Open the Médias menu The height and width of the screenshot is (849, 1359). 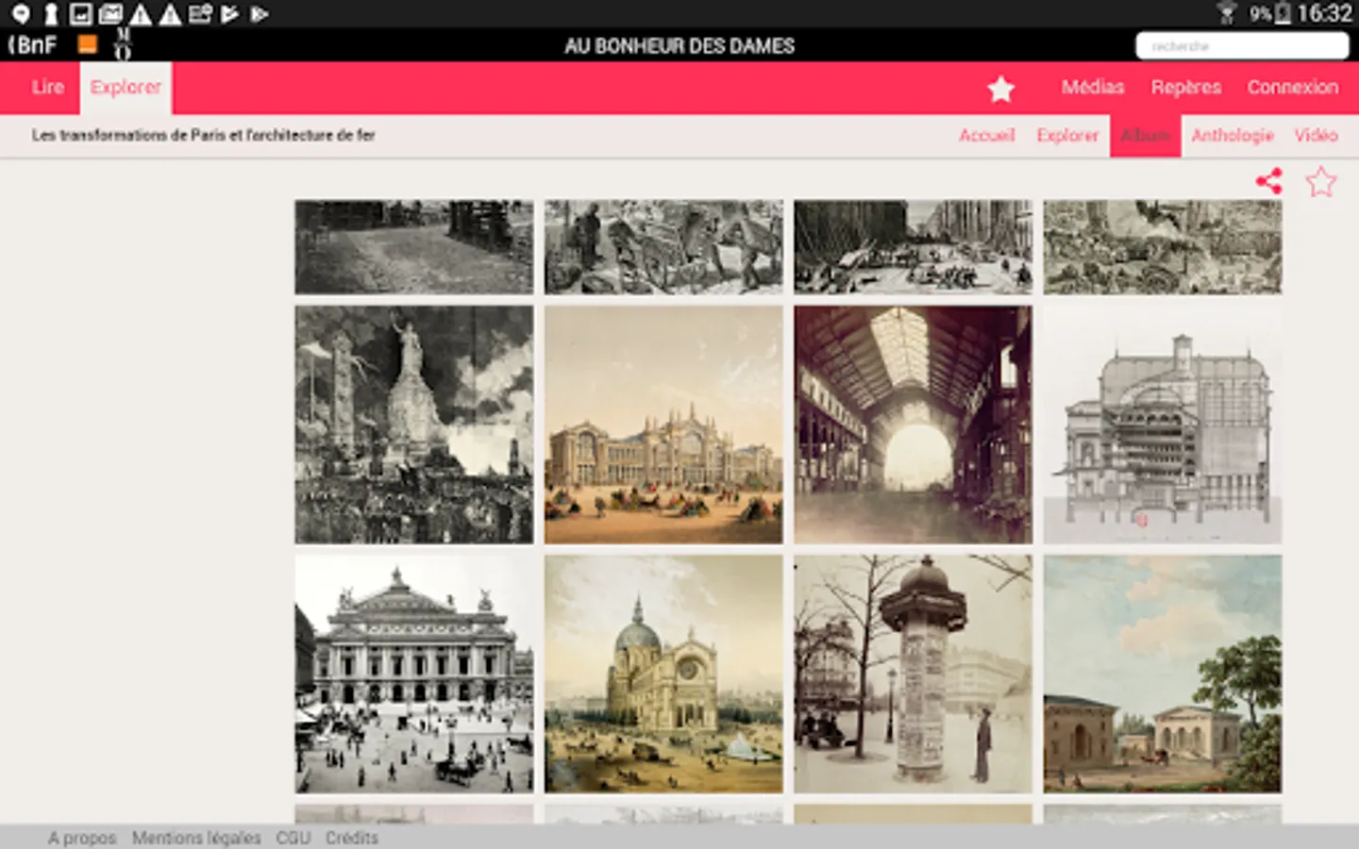[1093, 87]
